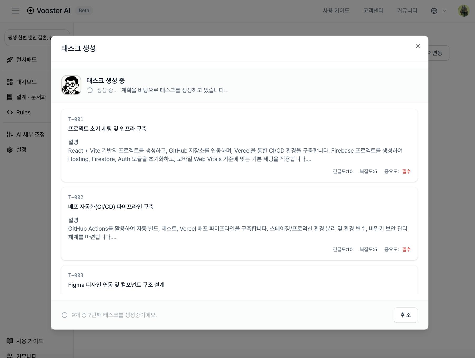Screen dimensions: 475x358
Task: Expand the language dropdown chevron
Action: 444,11
